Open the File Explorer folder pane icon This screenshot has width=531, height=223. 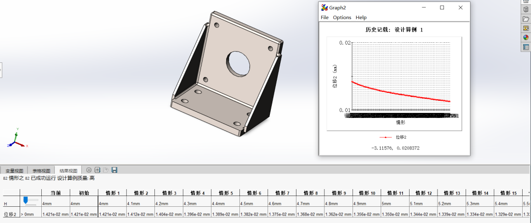click(526, 19)
